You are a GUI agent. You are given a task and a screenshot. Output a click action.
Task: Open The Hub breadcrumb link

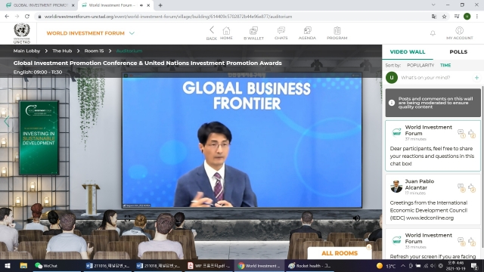coord(62,51)
